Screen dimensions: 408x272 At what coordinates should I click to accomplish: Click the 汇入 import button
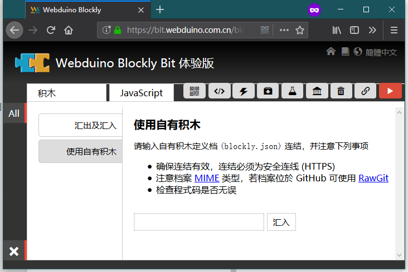[281, 222]
